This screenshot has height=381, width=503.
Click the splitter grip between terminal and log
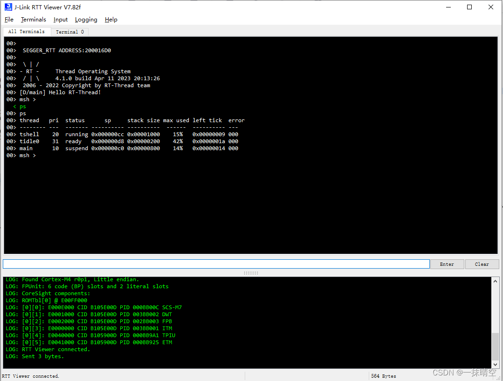tap(251, 273)
